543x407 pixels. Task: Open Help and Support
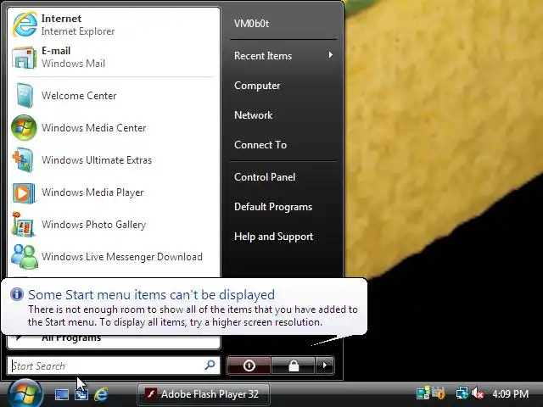pos(283,237)
